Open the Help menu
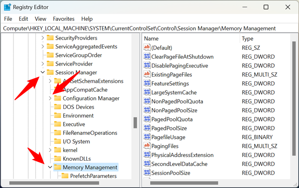This screenshot has width=299, height=188. click(87, 19)
